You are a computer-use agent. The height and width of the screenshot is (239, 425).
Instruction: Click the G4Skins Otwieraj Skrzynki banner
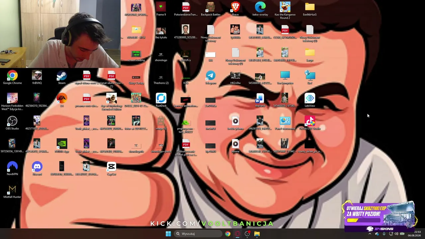[380, 216]
